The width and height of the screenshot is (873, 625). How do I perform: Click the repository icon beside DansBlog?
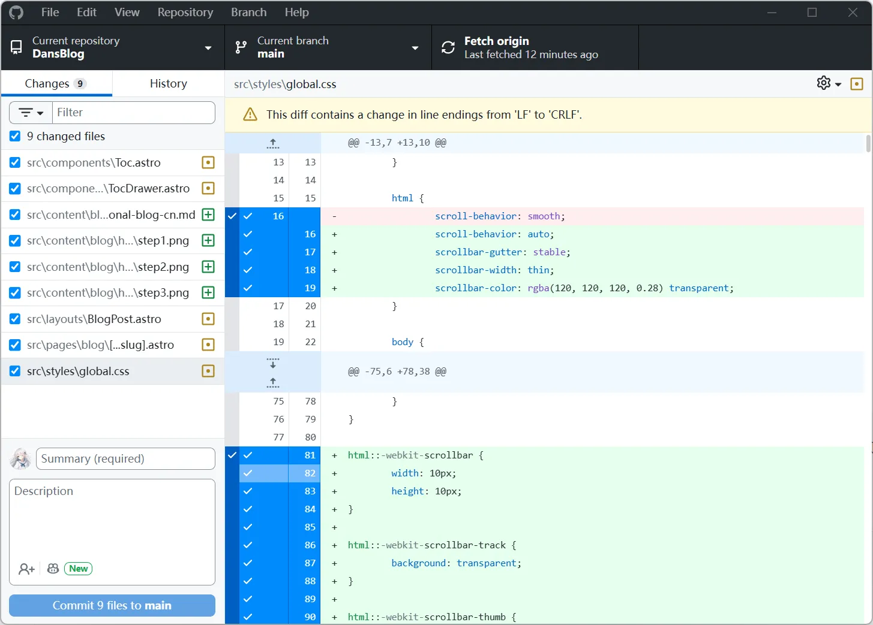pyautogui.click(x=16, y=47)
